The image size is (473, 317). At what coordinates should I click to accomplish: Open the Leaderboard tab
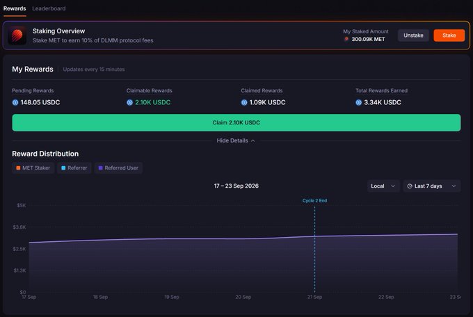pyautogui.click(x=49, y=8)
